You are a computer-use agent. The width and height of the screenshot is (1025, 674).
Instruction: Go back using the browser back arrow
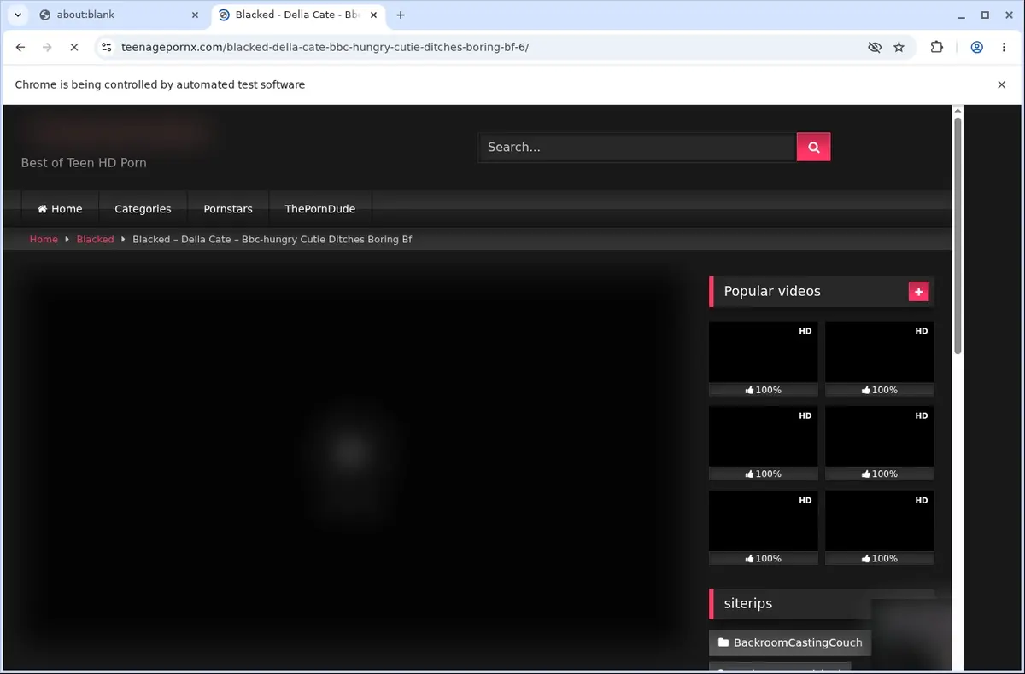[20, 48]
